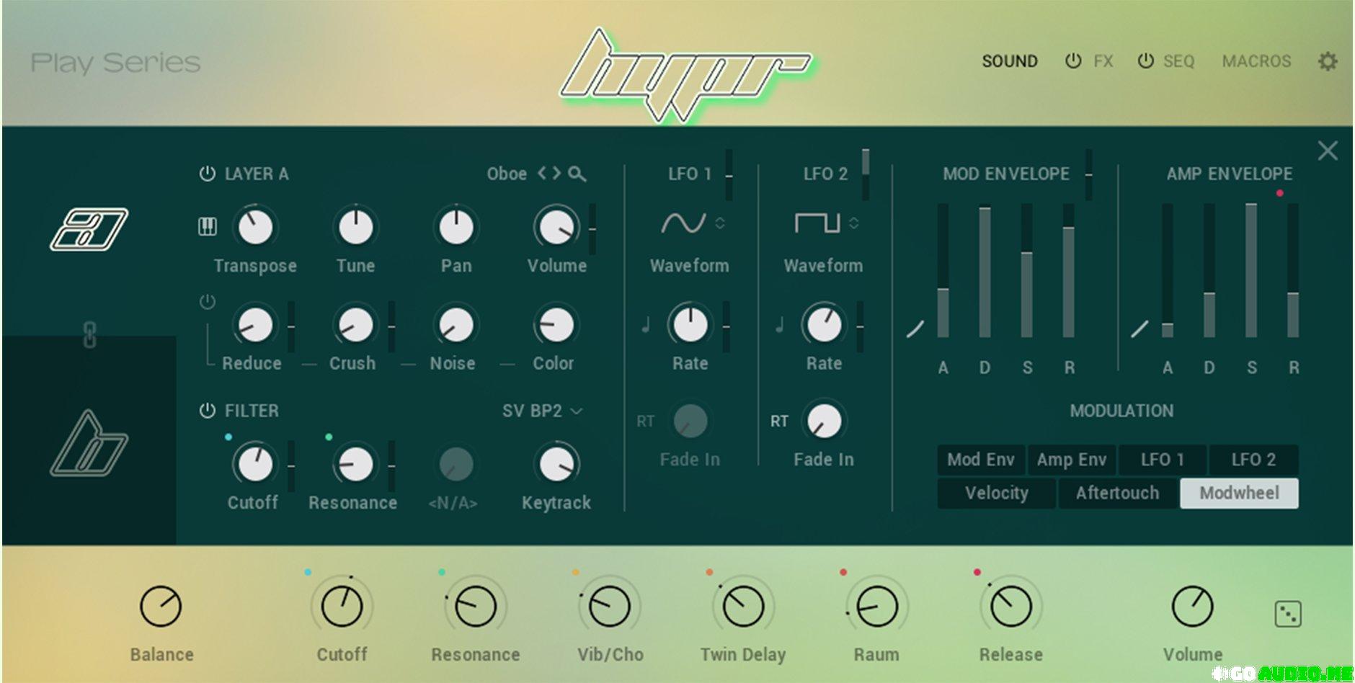Select the Aftertouch modulation button
This screenshot has height=683, width=1355.
click(x=1118, y=494)
